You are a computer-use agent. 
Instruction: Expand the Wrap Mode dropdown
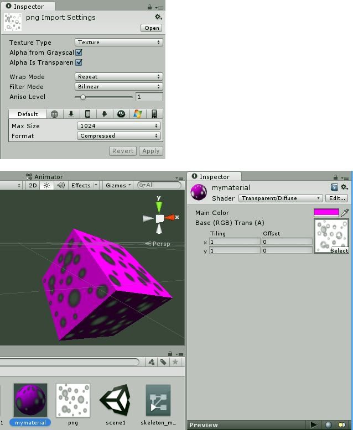point(118,77)
